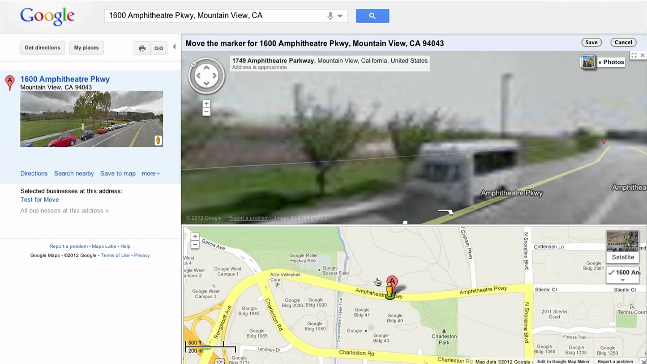Viewport: 647px width, 364px height.
Task: Open the Privacy link
Action: pos(142,255)
